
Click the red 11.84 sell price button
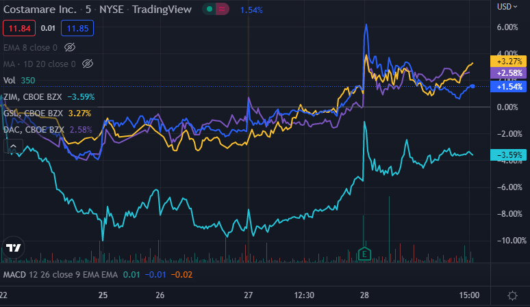click(19, 28)
